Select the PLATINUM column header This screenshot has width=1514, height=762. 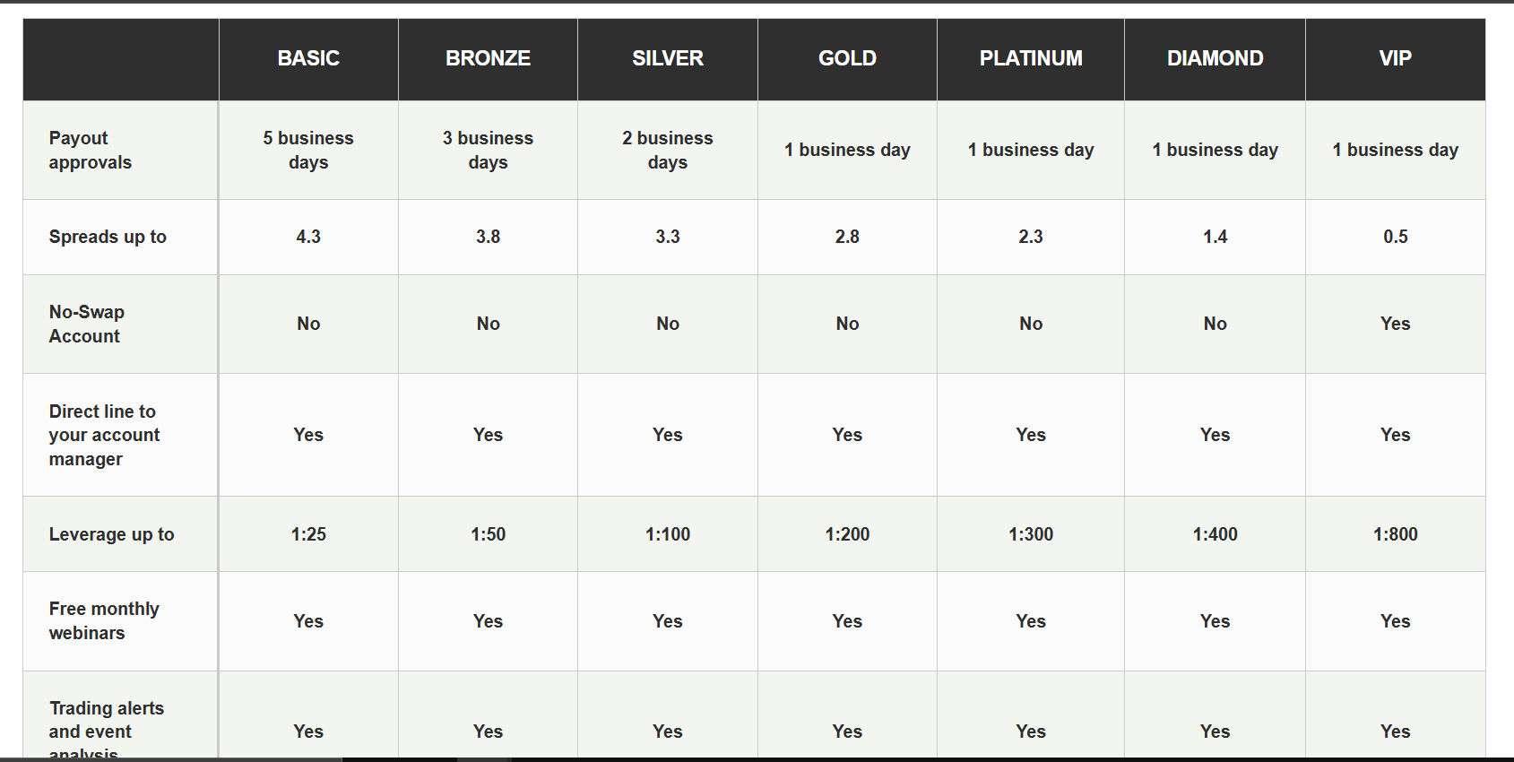tap(1031, 58)
